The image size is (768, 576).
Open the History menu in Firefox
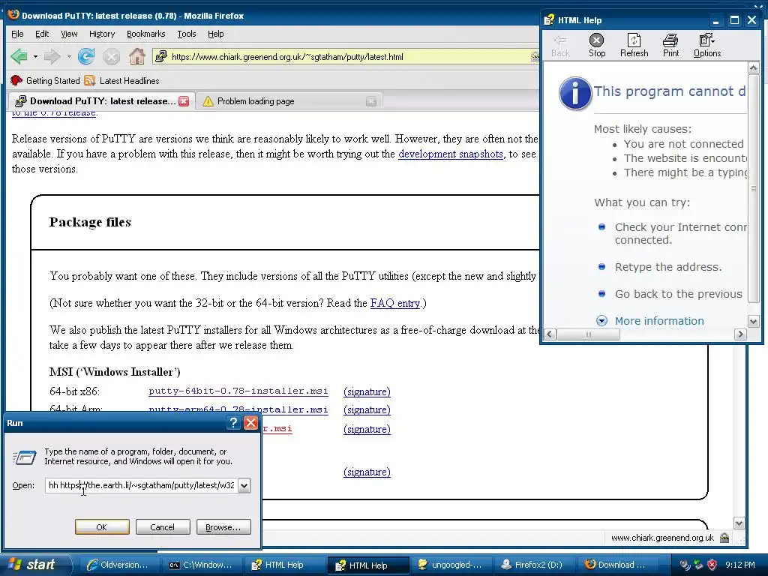[x=102, y=34]
